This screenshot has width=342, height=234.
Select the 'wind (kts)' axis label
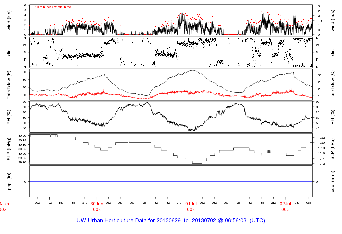coord(9,20)
